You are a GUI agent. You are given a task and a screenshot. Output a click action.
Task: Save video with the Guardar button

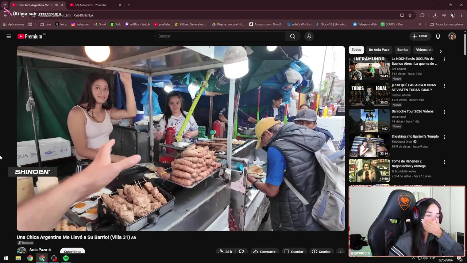click(294, 252)
